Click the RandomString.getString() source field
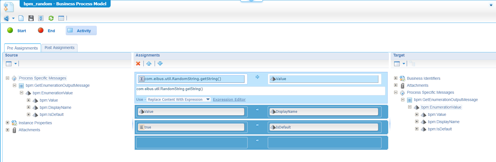 [x=191, y=79]
